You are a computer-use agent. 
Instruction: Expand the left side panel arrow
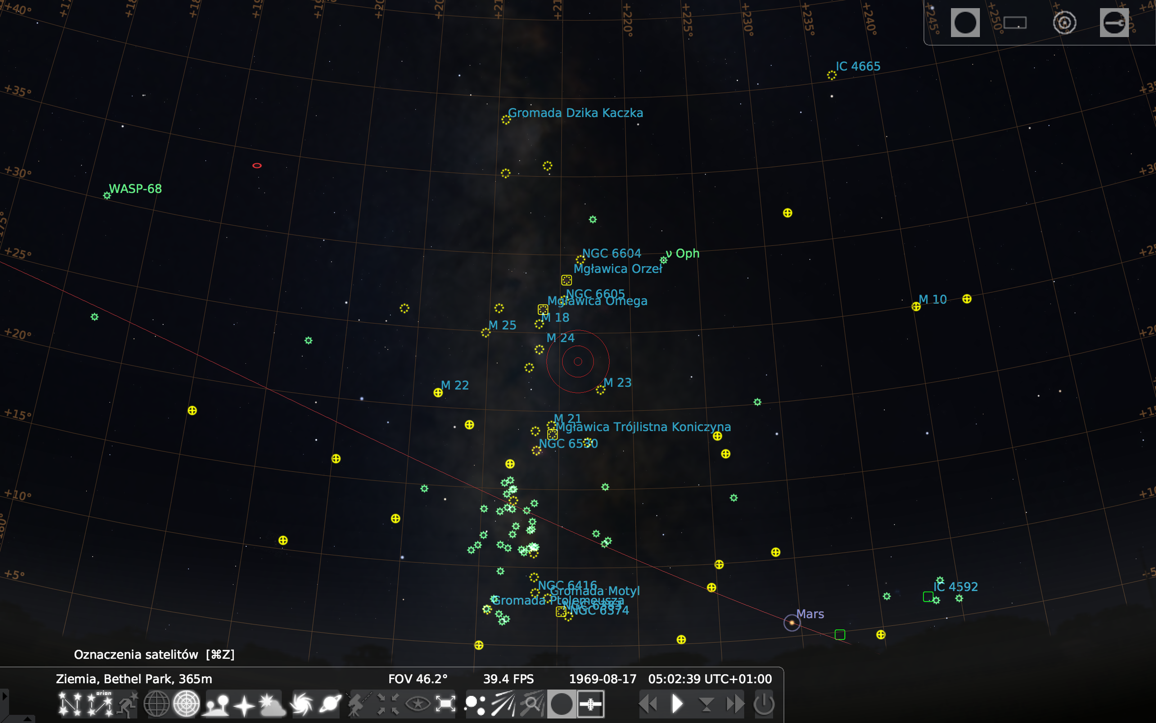click(5, 696)
